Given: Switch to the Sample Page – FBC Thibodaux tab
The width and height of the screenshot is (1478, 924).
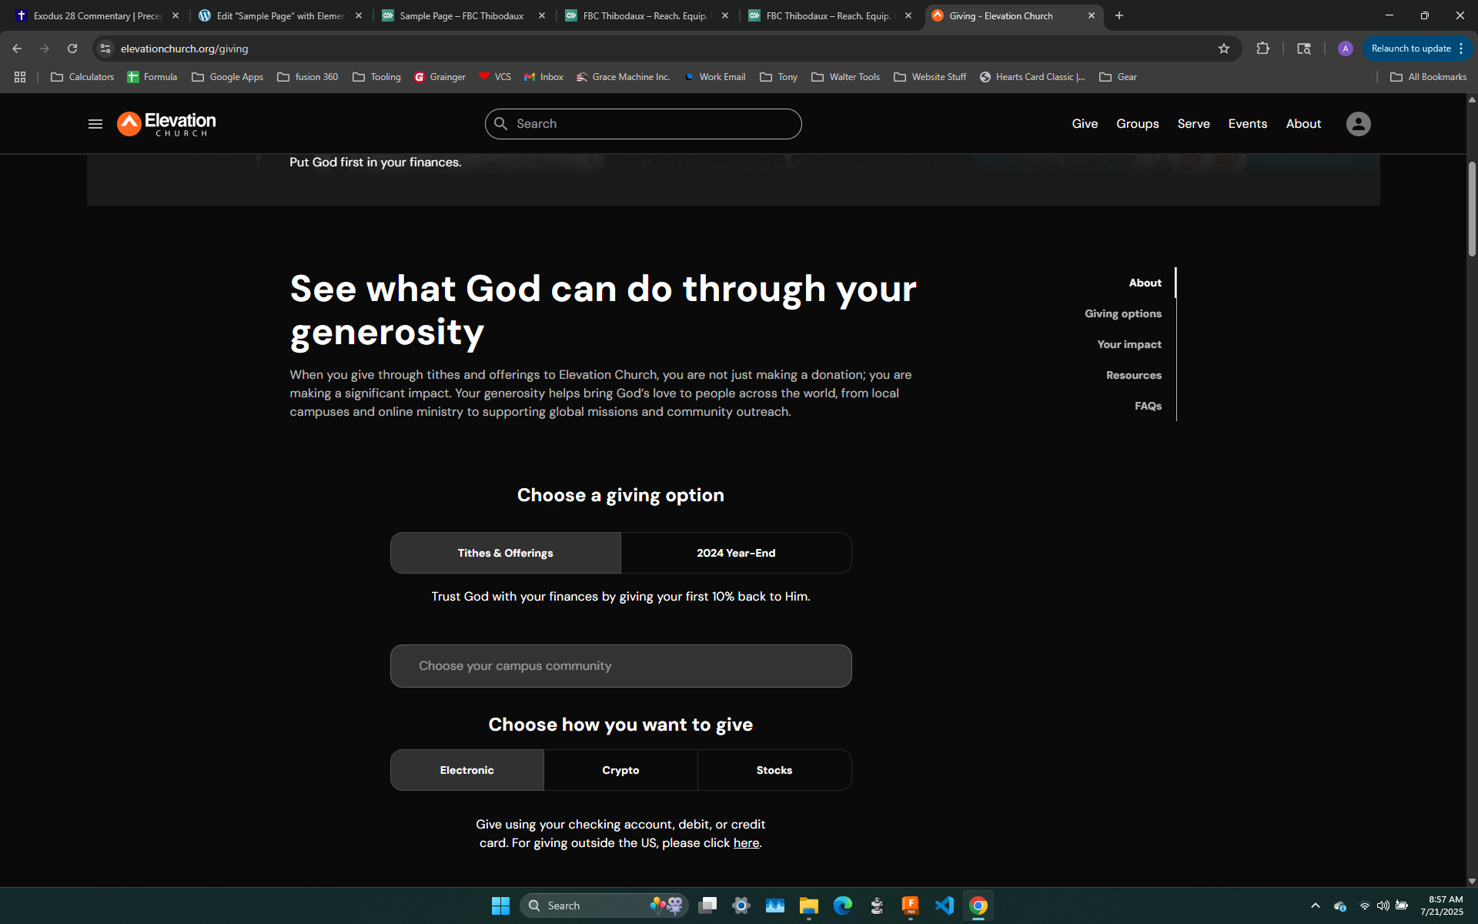Looking at the screenshot, I should [462, 15].
